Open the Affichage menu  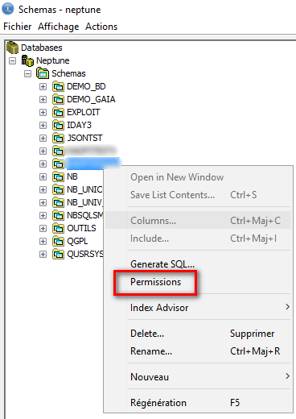(59, 27)
